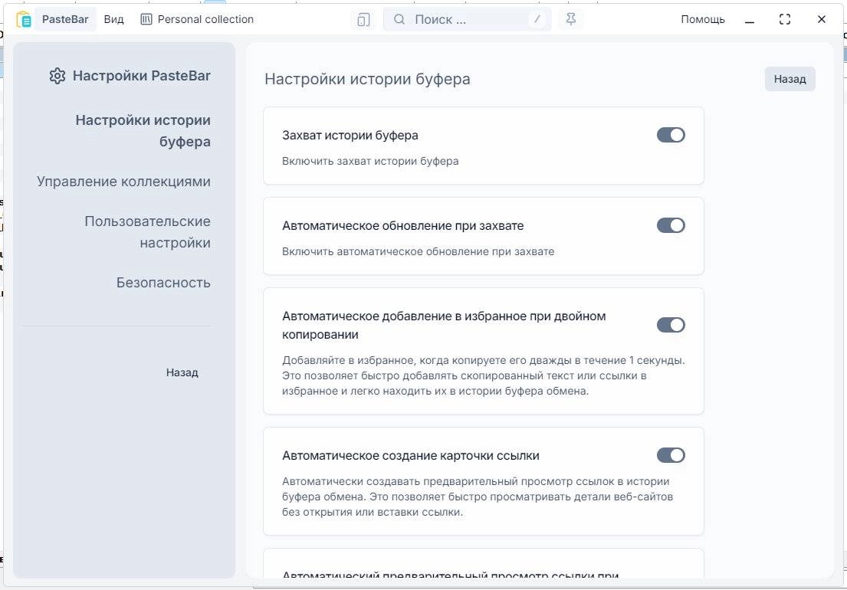Toggle automatic link card creation

click(x=671, y=455)
